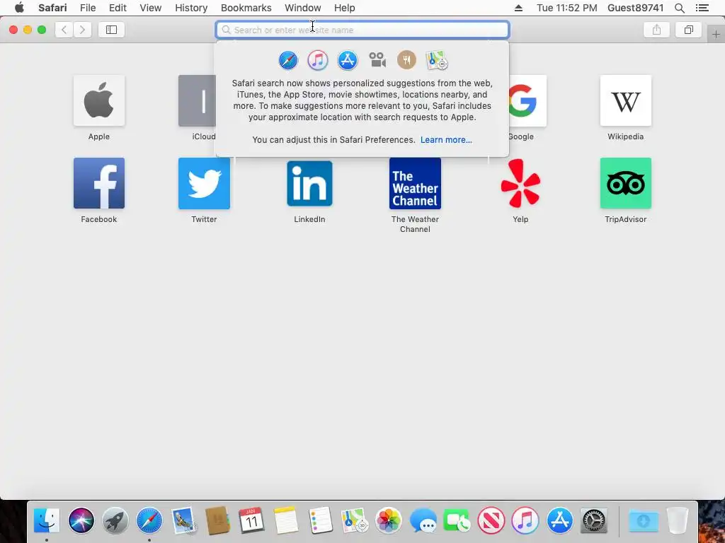Open the View menu
The height and width of the screenshot is (543, 725).
pos(151,8)
